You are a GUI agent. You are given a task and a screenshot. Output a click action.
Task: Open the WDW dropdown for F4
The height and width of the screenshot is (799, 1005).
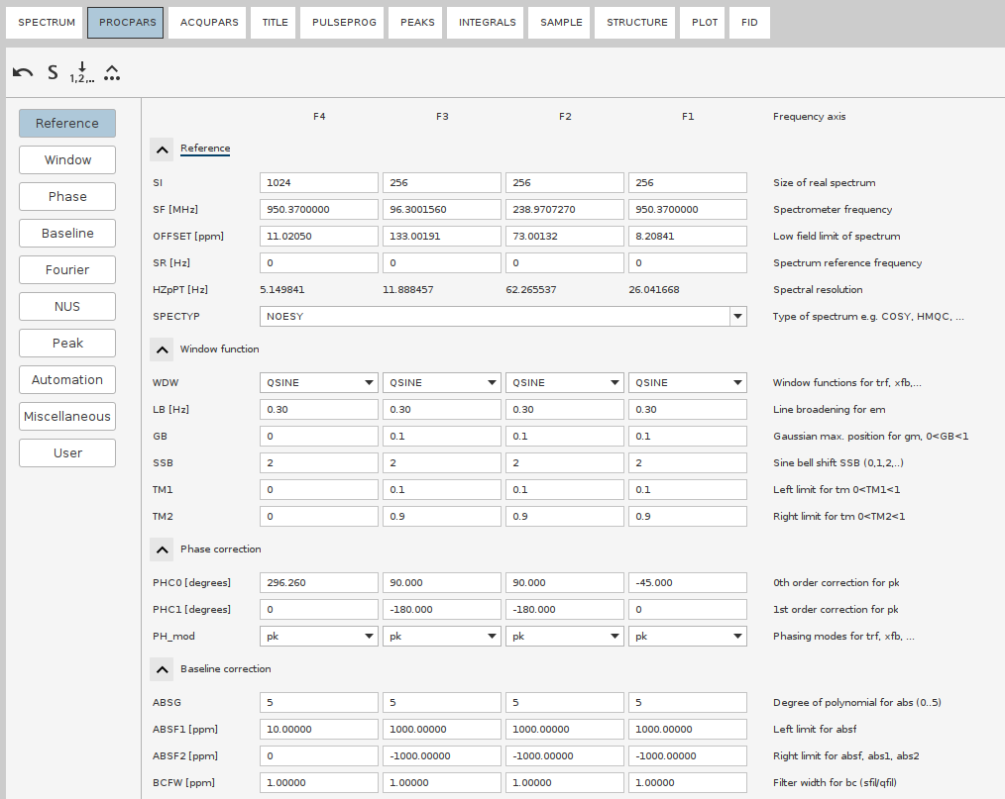click(368, 382)
